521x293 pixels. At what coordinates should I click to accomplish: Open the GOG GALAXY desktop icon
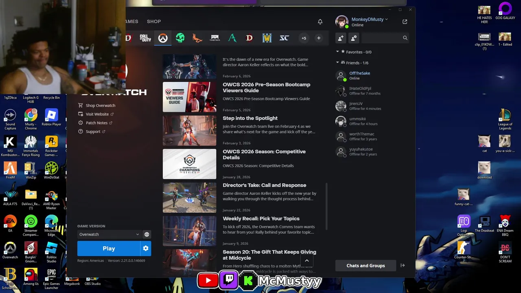coord(505,11)
